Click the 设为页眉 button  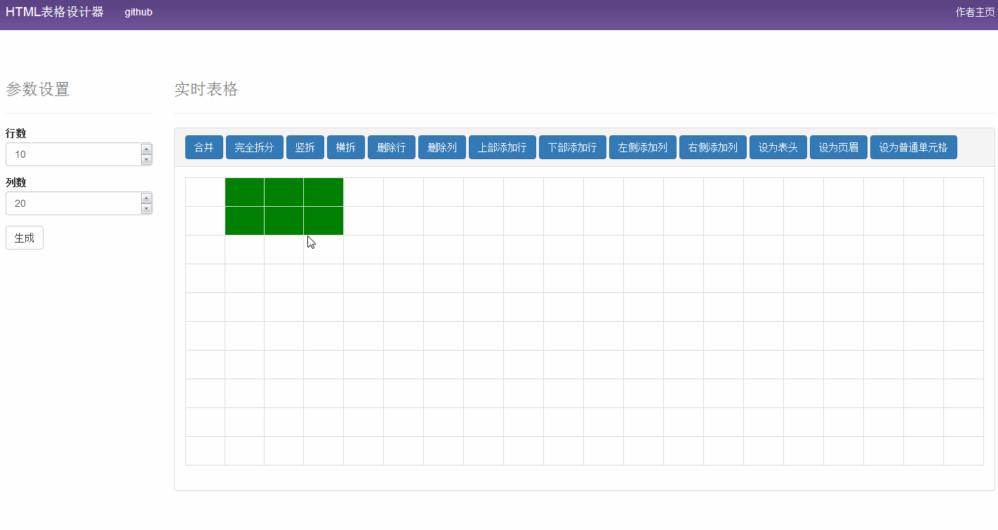[839, 148]
